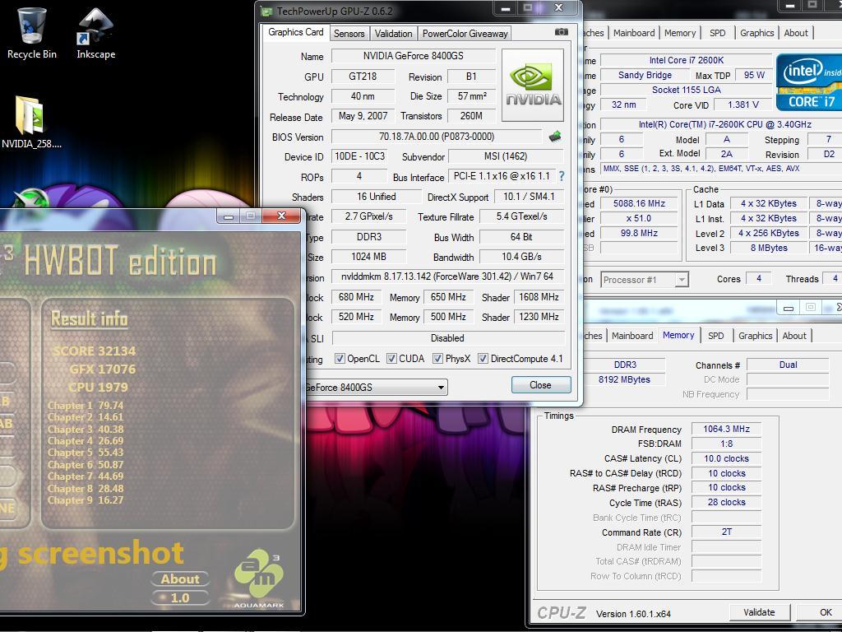Click the GPU-Z screenshot camera icon
The image size is (842, 632).
[x=561, y=32]
